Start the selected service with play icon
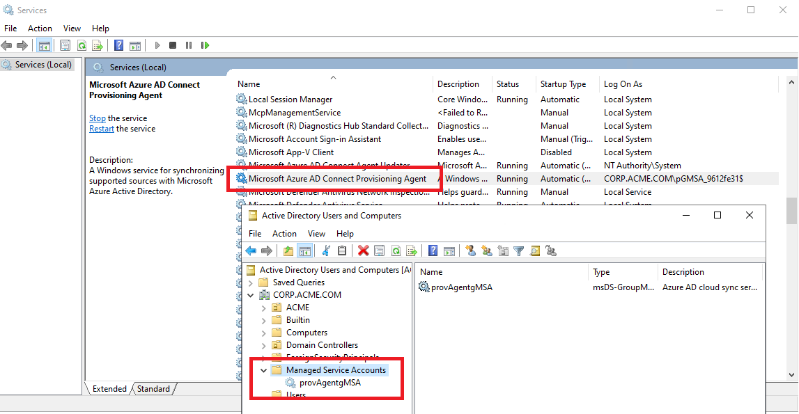799x414 pixels. pyautogui.click(x=157, y=45)
